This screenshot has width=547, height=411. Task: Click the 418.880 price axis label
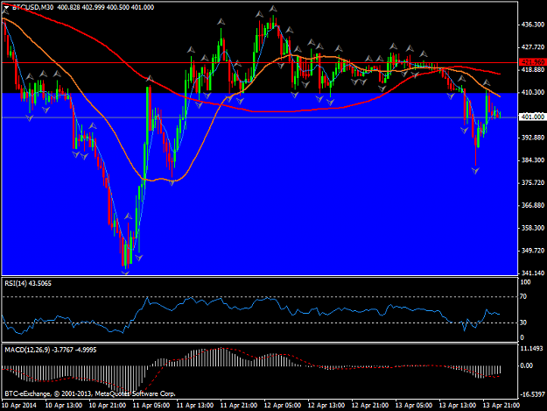point(533,70)
